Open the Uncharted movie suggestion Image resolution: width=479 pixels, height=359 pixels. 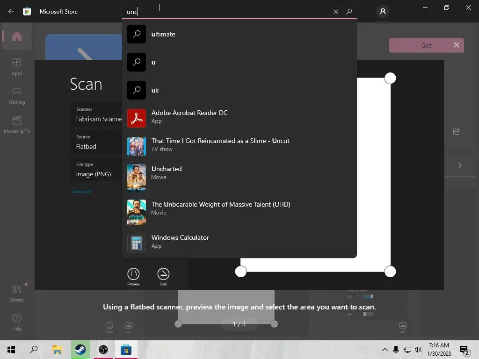[239, 177]
